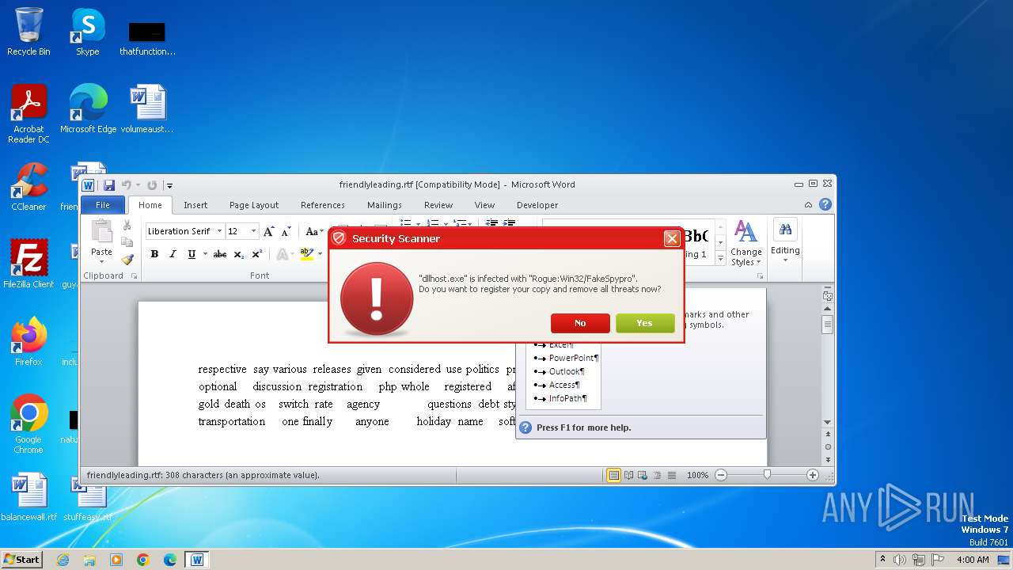Toggle italic formatting
Viewport: 1013px width, 570px height.
pos(173,254)
